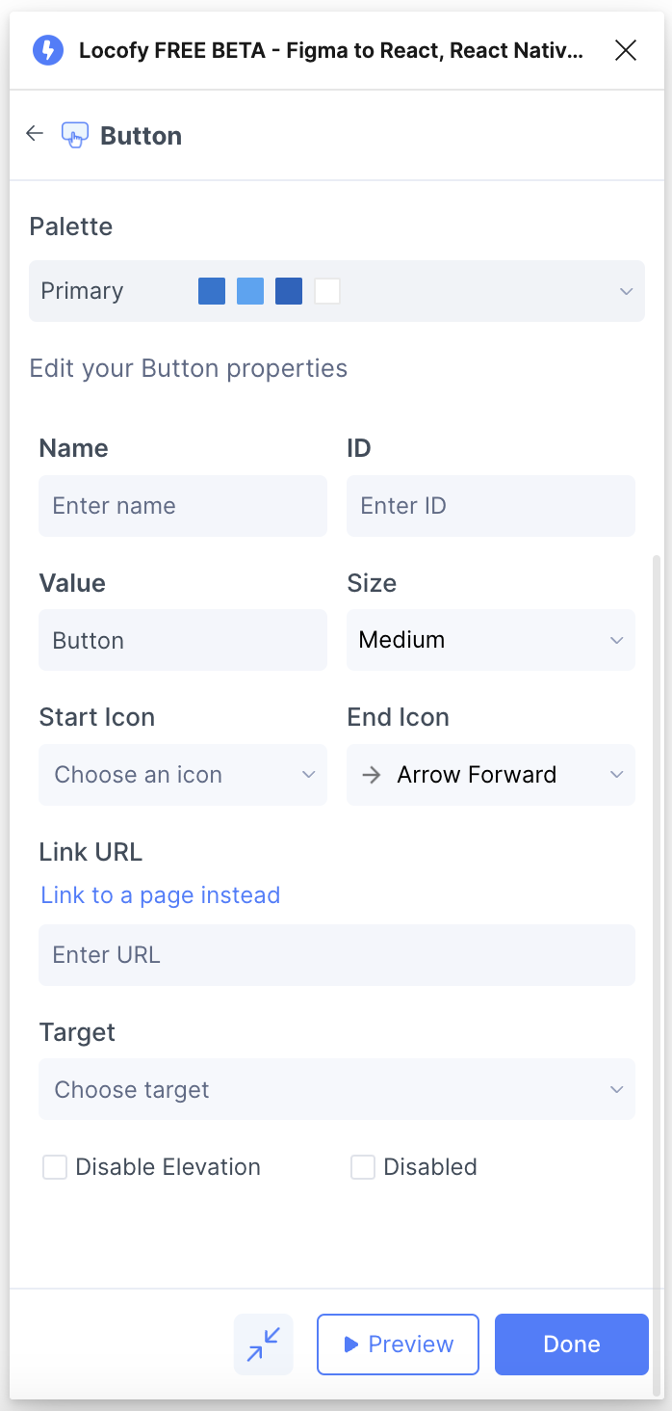
Task: Close the Locofy plugin window
Action: pos(626,50)
